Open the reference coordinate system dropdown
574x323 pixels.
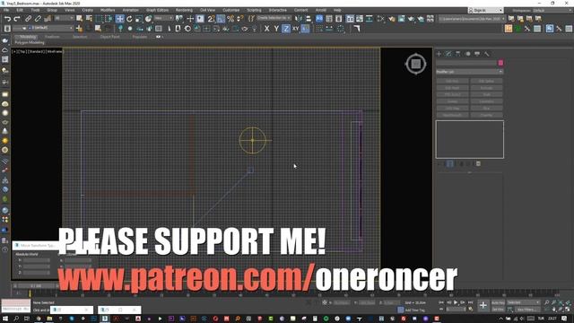163,18
